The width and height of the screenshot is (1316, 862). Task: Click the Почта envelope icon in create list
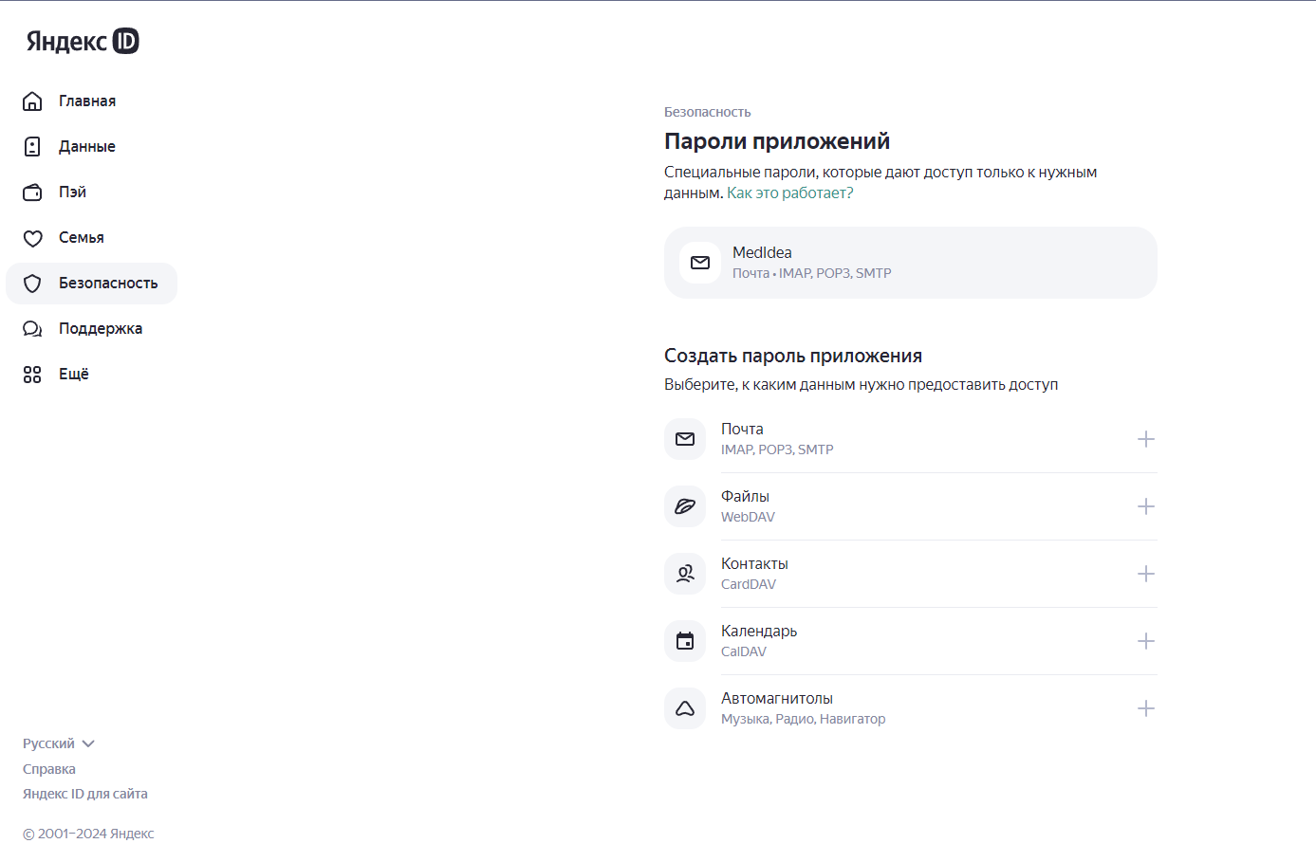point(685,439)
